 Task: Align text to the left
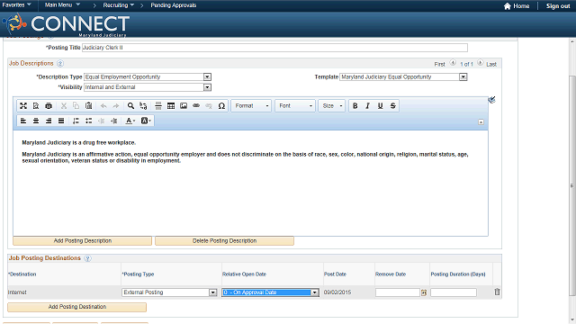click(23, 121)
